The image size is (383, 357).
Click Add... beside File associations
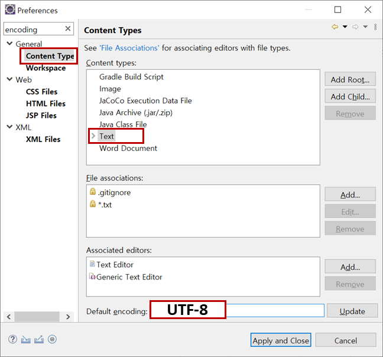click(x=350, y=195)
